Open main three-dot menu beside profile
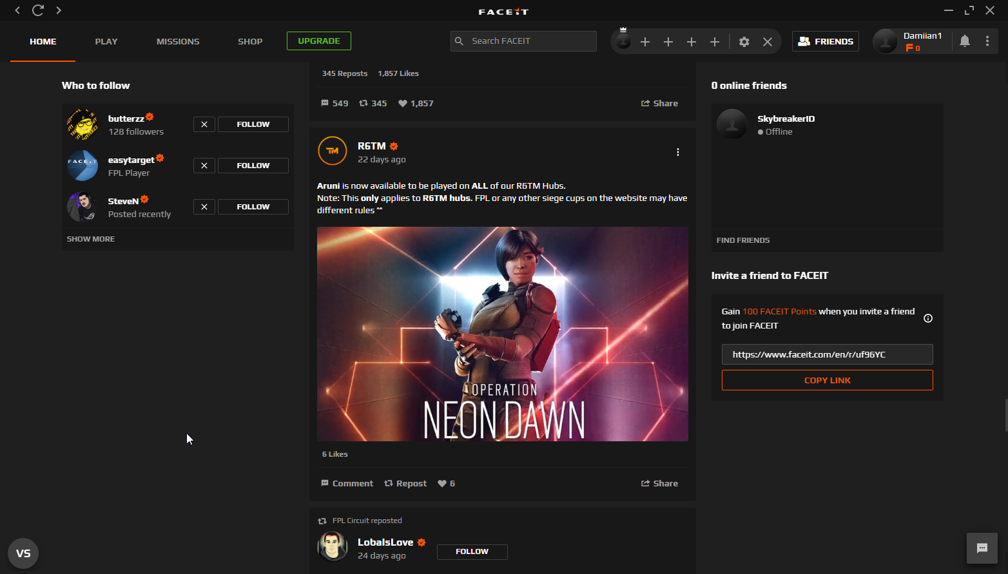 987,41
